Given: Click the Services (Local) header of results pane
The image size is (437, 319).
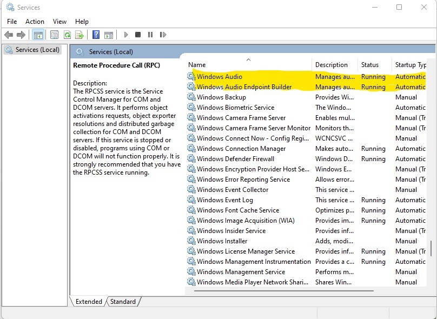Looking at the screenshot, I should click(111, 52).
